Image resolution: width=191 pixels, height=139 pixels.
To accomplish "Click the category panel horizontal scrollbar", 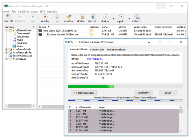I will [x=20, y=106].
